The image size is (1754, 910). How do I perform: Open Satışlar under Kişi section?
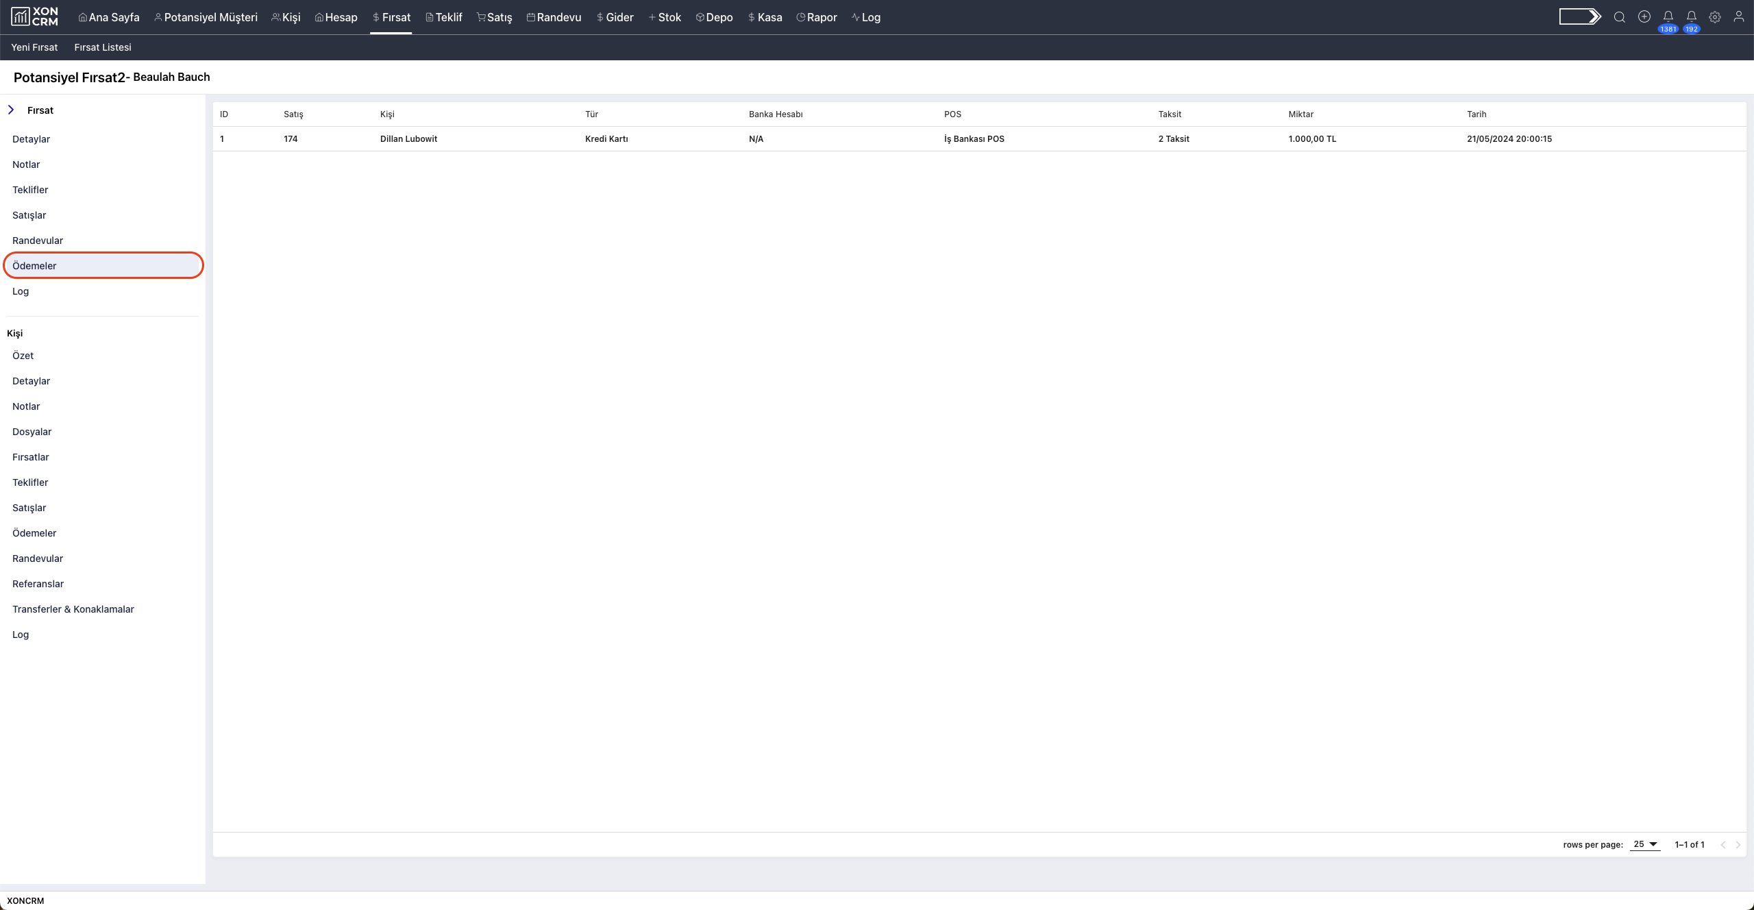[29, 508]
